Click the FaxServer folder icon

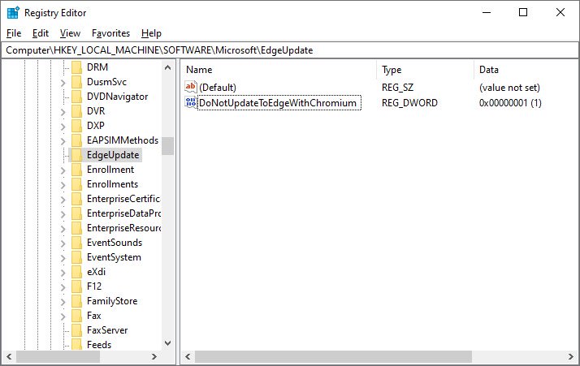(x=76, y=330)
